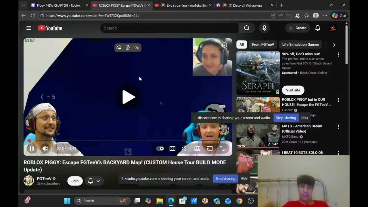Open Google Chrome from the taskbar
The image size is (368, 207).
239,201
